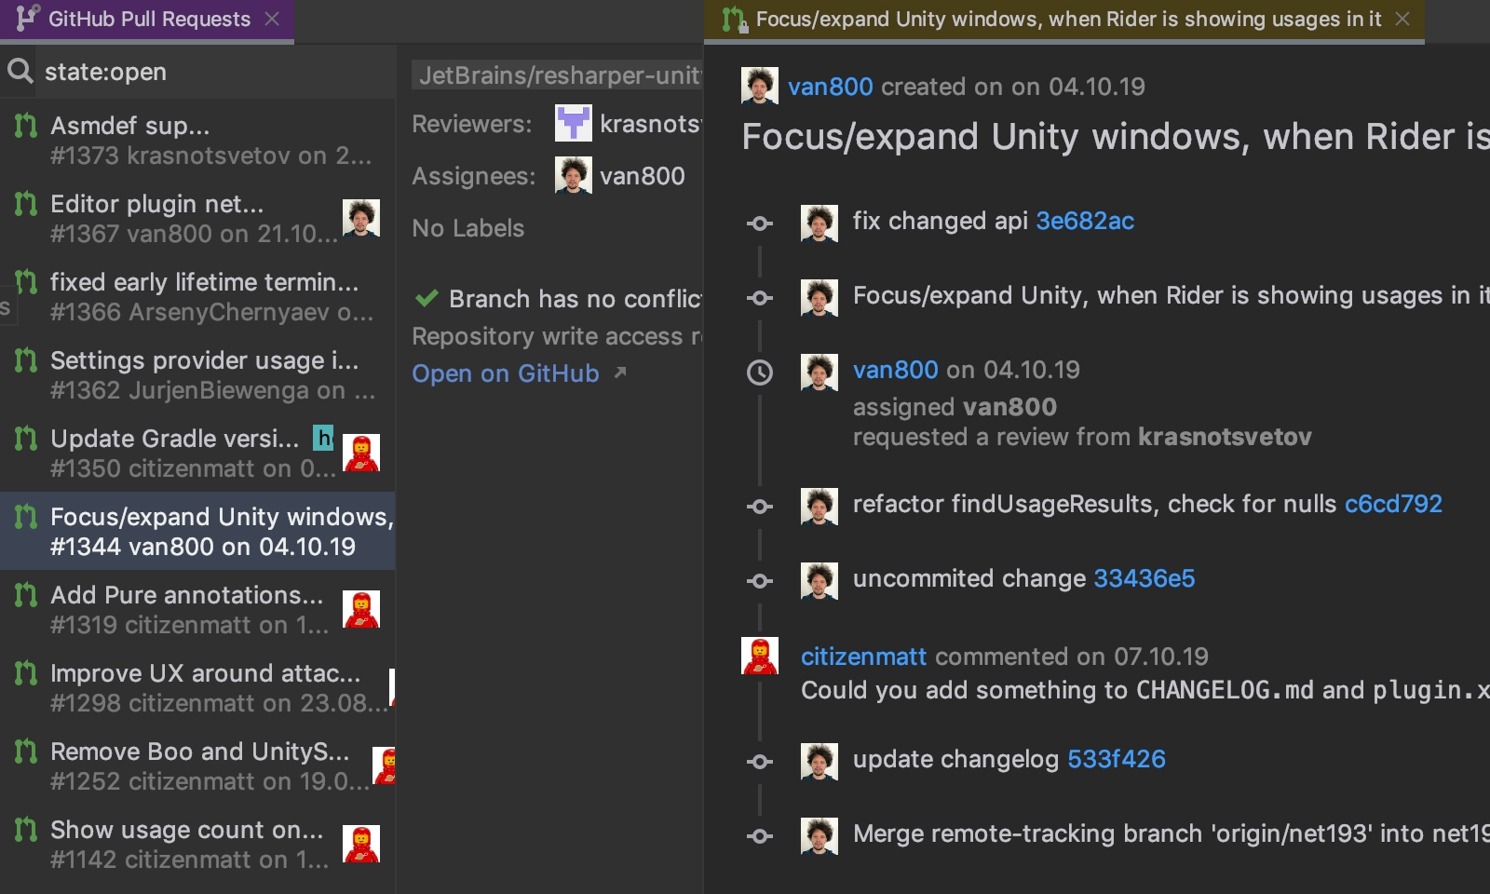This screenshot has width=1490, height=894.
Task: Open pull request Improve UX around attac...
Action: click(x=197, y=687)
